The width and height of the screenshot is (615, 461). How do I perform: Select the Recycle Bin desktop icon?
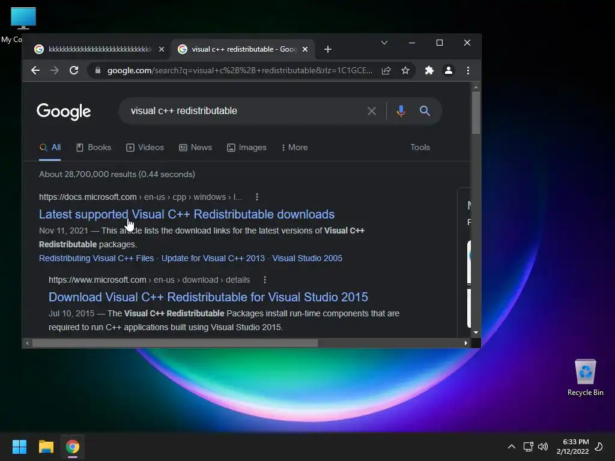[x=585, y=378]
